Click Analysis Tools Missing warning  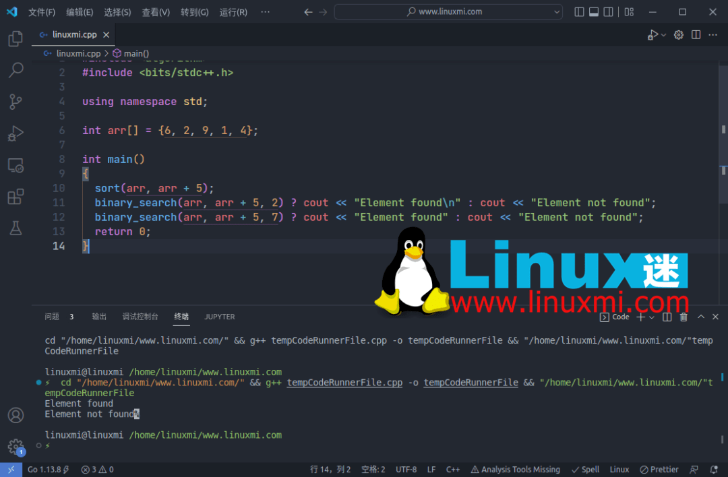tap(516, 470)
